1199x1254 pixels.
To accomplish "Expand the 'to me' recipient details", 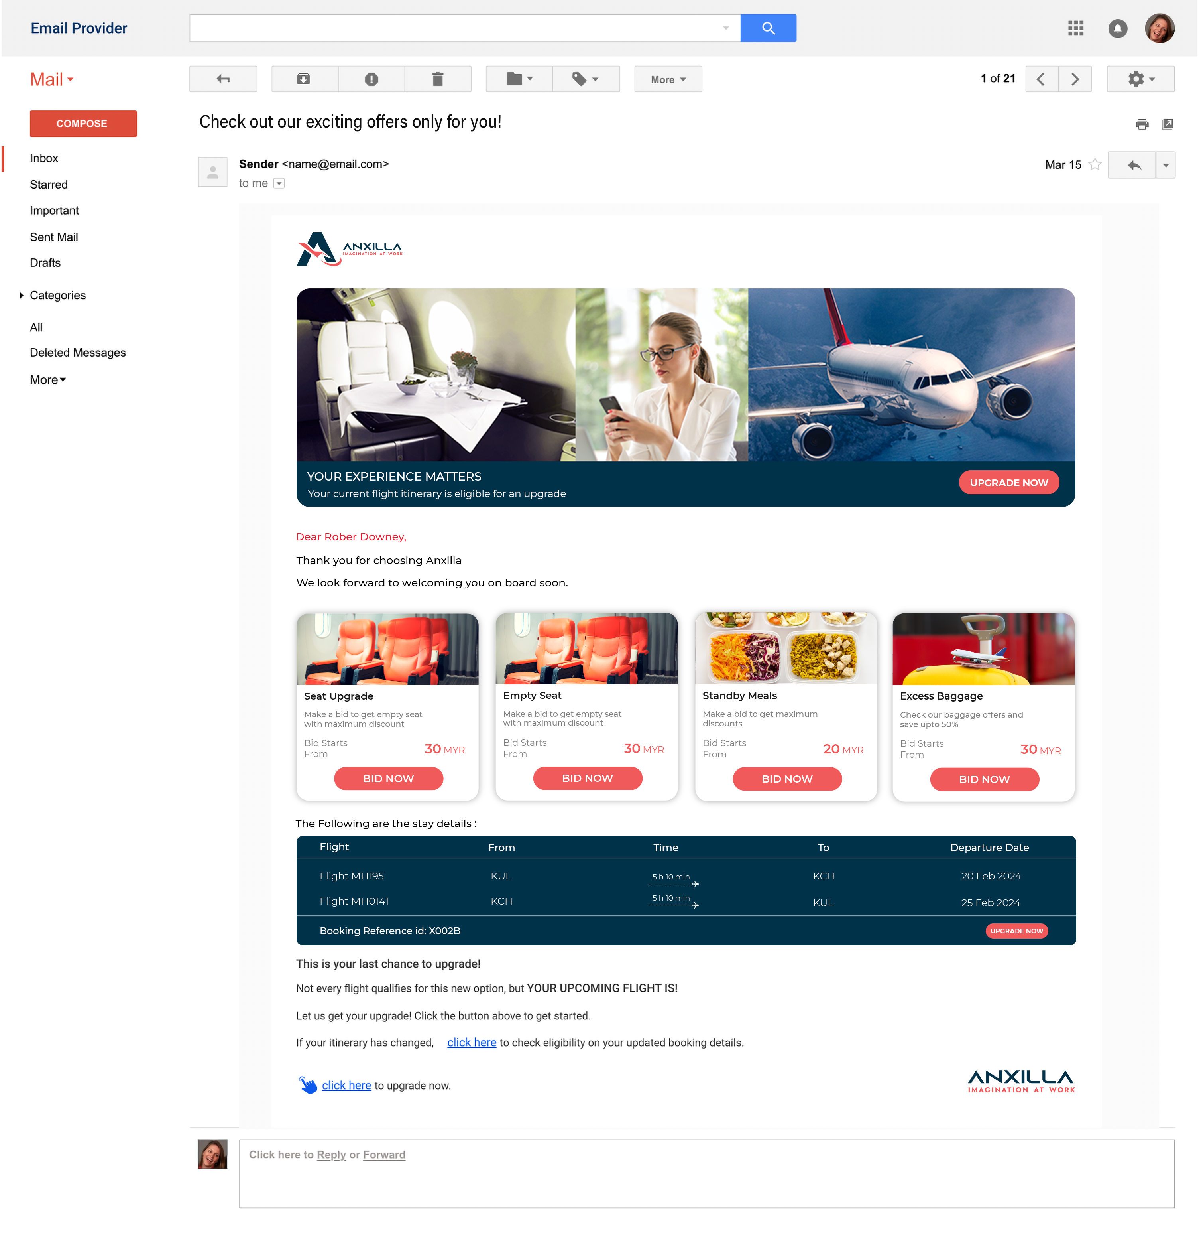I will point(279,183).
